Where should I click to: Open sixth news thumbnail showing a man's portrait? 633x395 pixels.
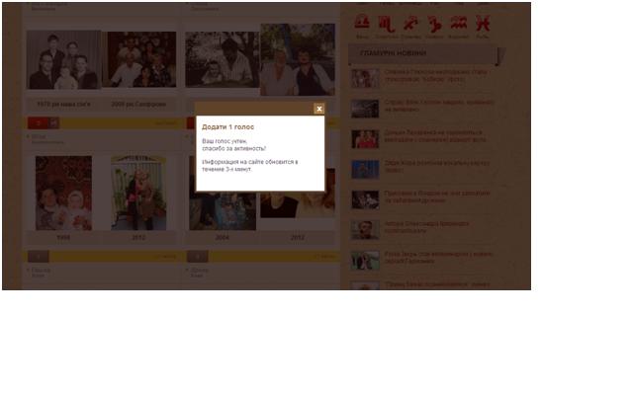365,230
